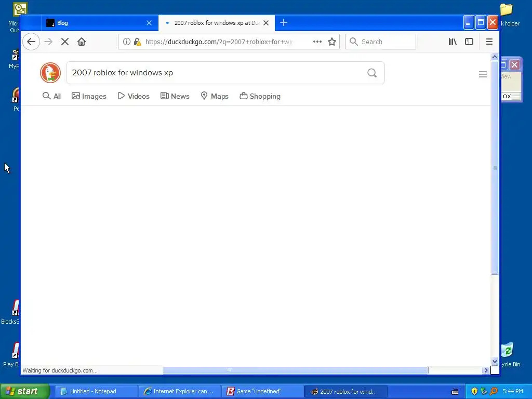This screenshot has height=399, width=532.
Task: Click the orange magnifier tray icon
Action: click(494, 391)
